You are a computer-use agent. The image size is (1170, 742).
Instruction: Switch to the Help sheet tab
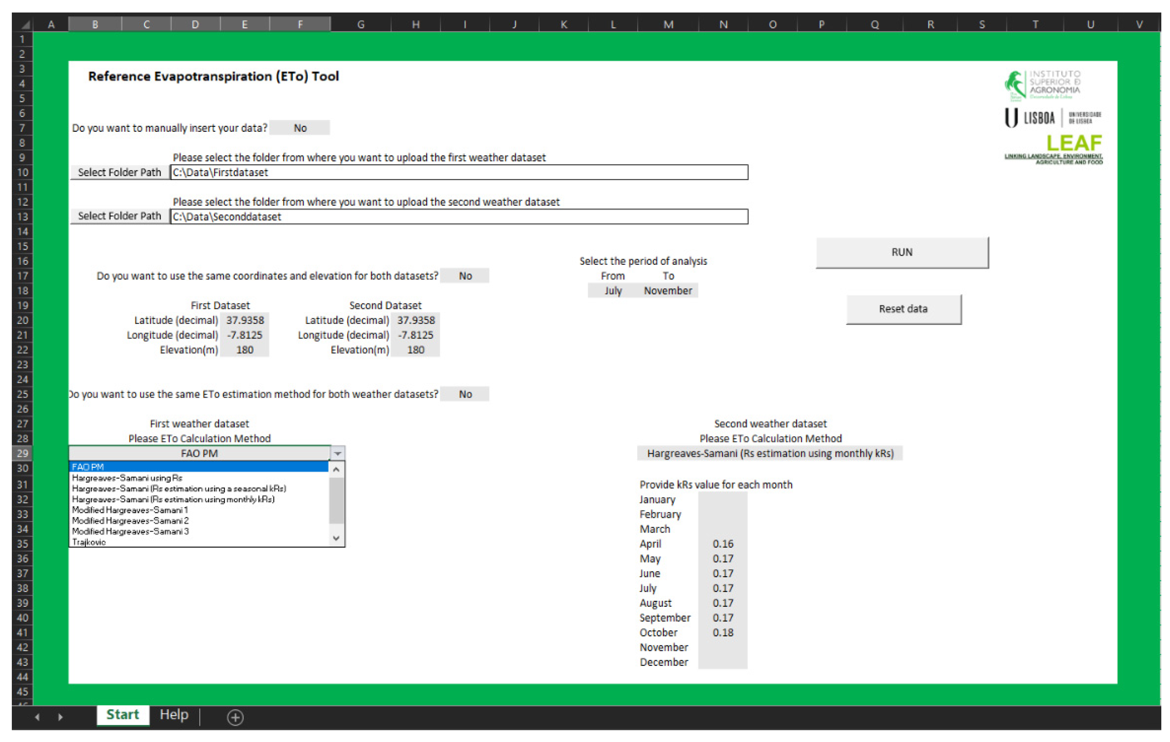tap(174, 715)
